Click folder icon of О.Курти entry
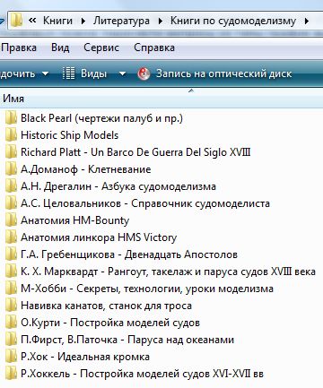Viewport: 323px width, 388px height. click(11, 323)
